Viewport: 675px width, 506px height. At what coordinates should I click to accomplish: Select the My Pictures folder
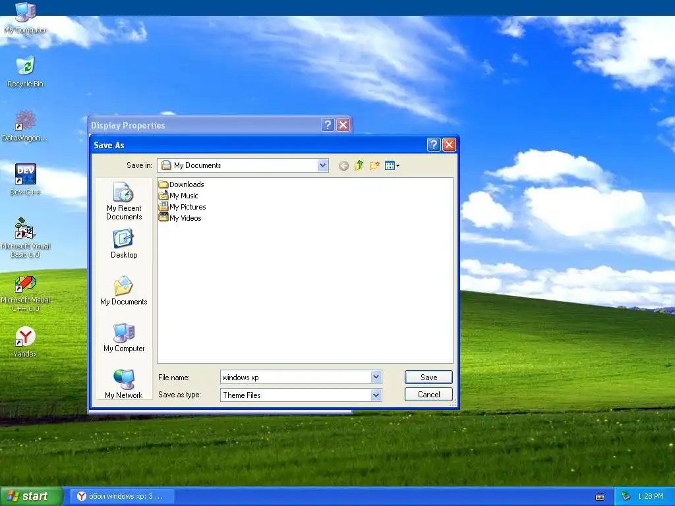183,207
